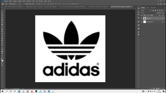Select the Move tool in the toolbox

(2, 9)
